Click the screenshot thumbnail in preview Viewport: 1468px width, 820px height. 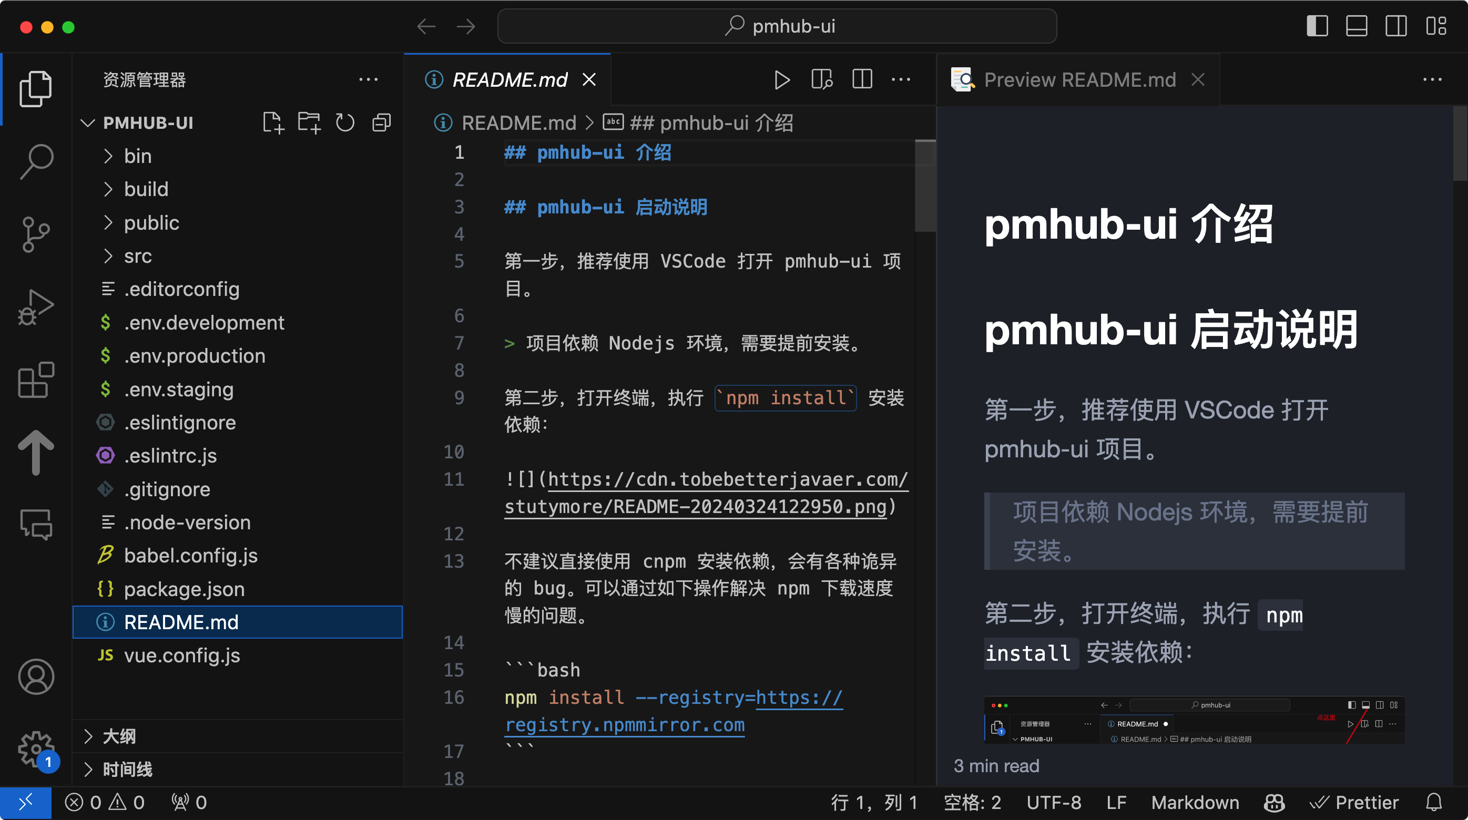[1194, 720]
